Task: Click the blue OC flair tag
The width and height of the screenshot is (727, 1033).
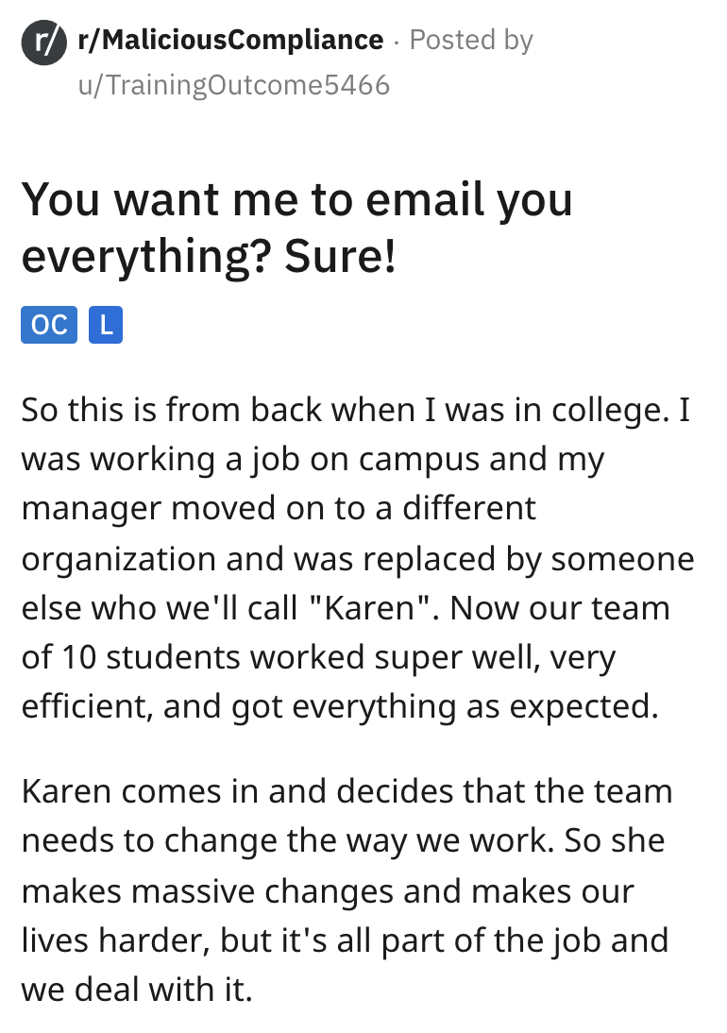Action: coord(48,325)
